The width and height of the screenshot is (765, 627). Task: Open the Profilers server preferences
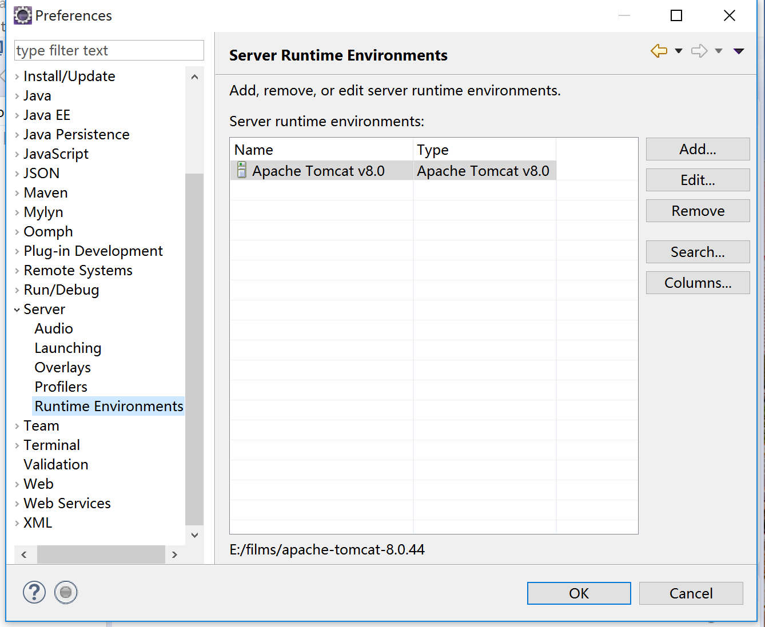(x=61, y=387)
